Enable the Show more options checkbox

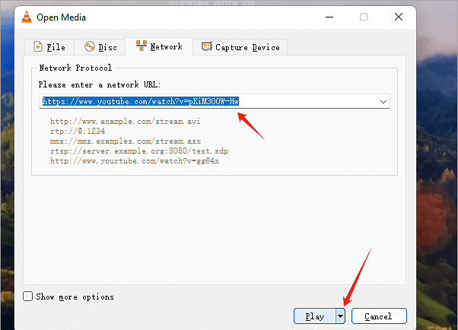[28, 297]
